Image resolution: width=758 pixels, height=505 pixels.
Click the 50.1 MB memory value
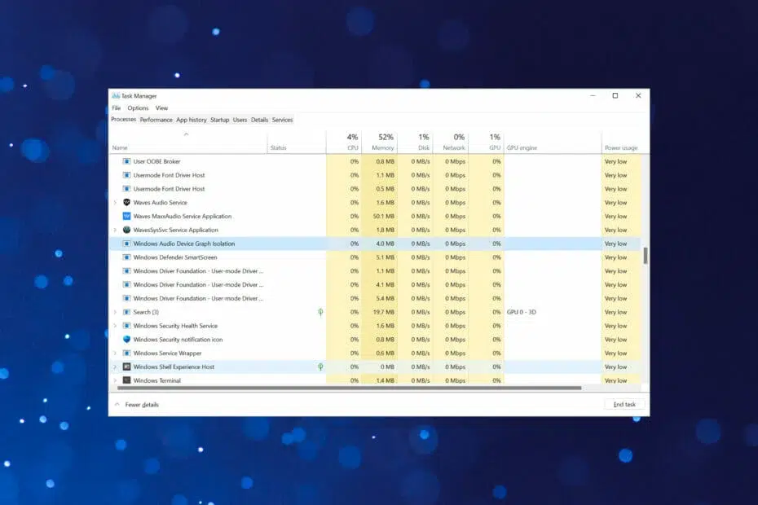point(384,216)
